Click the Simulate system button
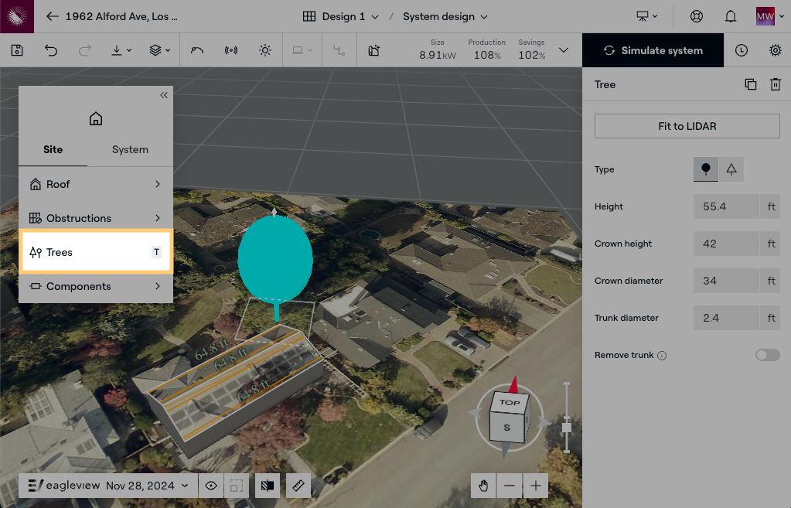791x508 pixels. [x=653, y=50]
